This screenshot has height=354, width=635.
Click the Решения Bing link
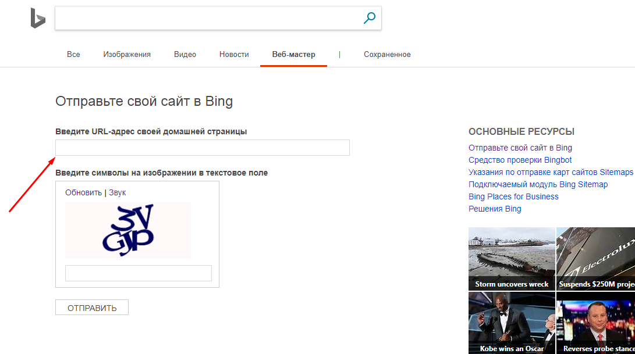coord(495,209)
